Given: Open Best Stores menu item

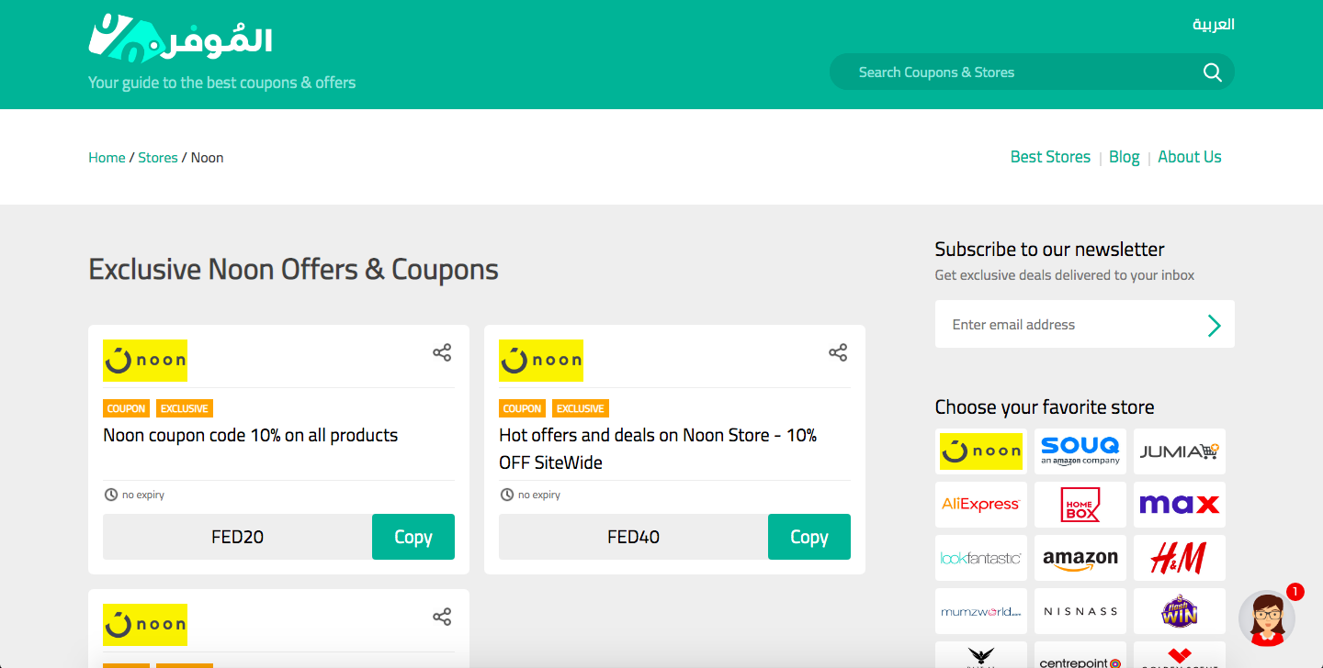Looking at the screenshot, I should coord(1050,157).
